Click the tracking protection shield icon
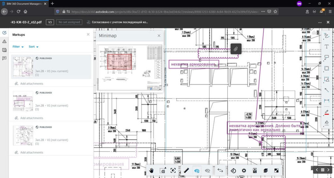This screenshot has width=334, height=178. (x=57, y=12)
